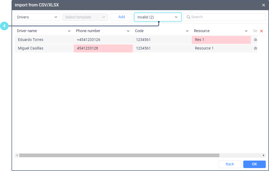Click the horizontal scrollbar thumb
Viewport: 269px width, 171px height.
pos(119,155)
